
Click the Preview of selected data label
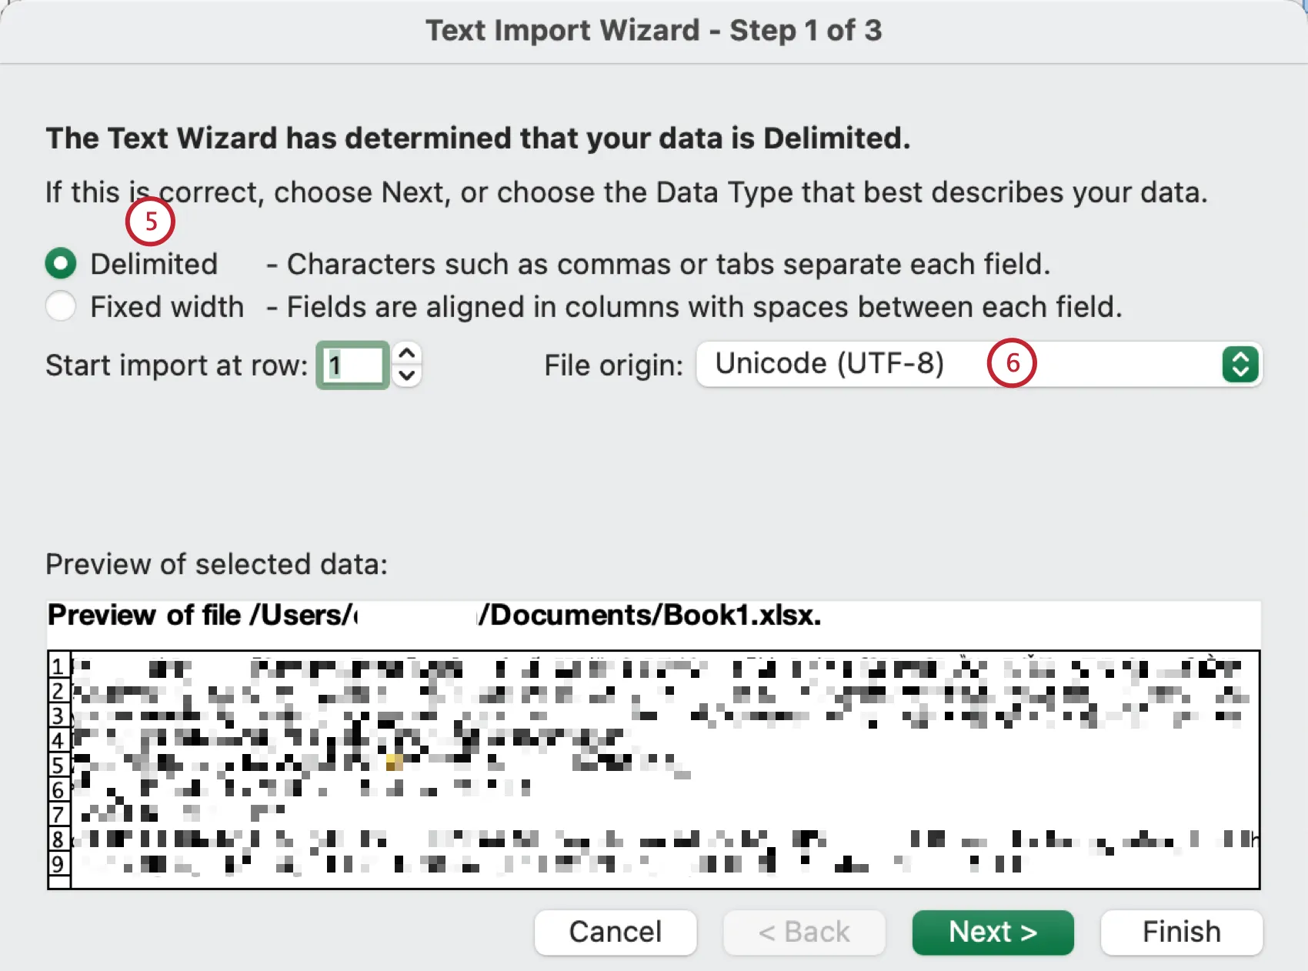pyautogui.click(x=216, y=564)
